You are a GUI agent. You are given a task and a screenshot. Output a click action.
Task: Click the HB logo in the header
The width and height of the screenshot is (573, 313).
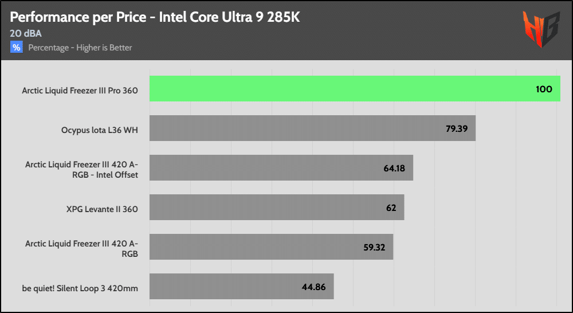click(541, 29)
